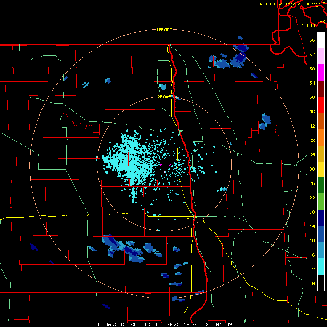Select the burnt orange legend swatch

pos(321,121)
